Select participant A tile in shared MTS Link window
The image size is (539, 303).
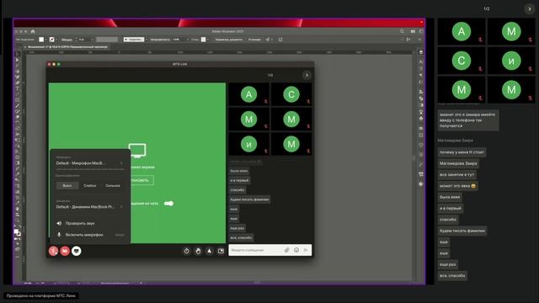pyautogui.click(x=249, y=94)
